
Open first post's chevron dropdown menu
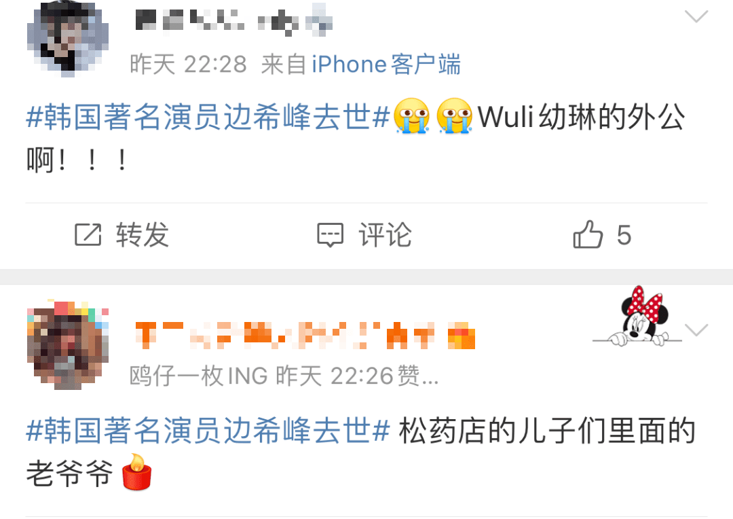[x=696, y=16]
